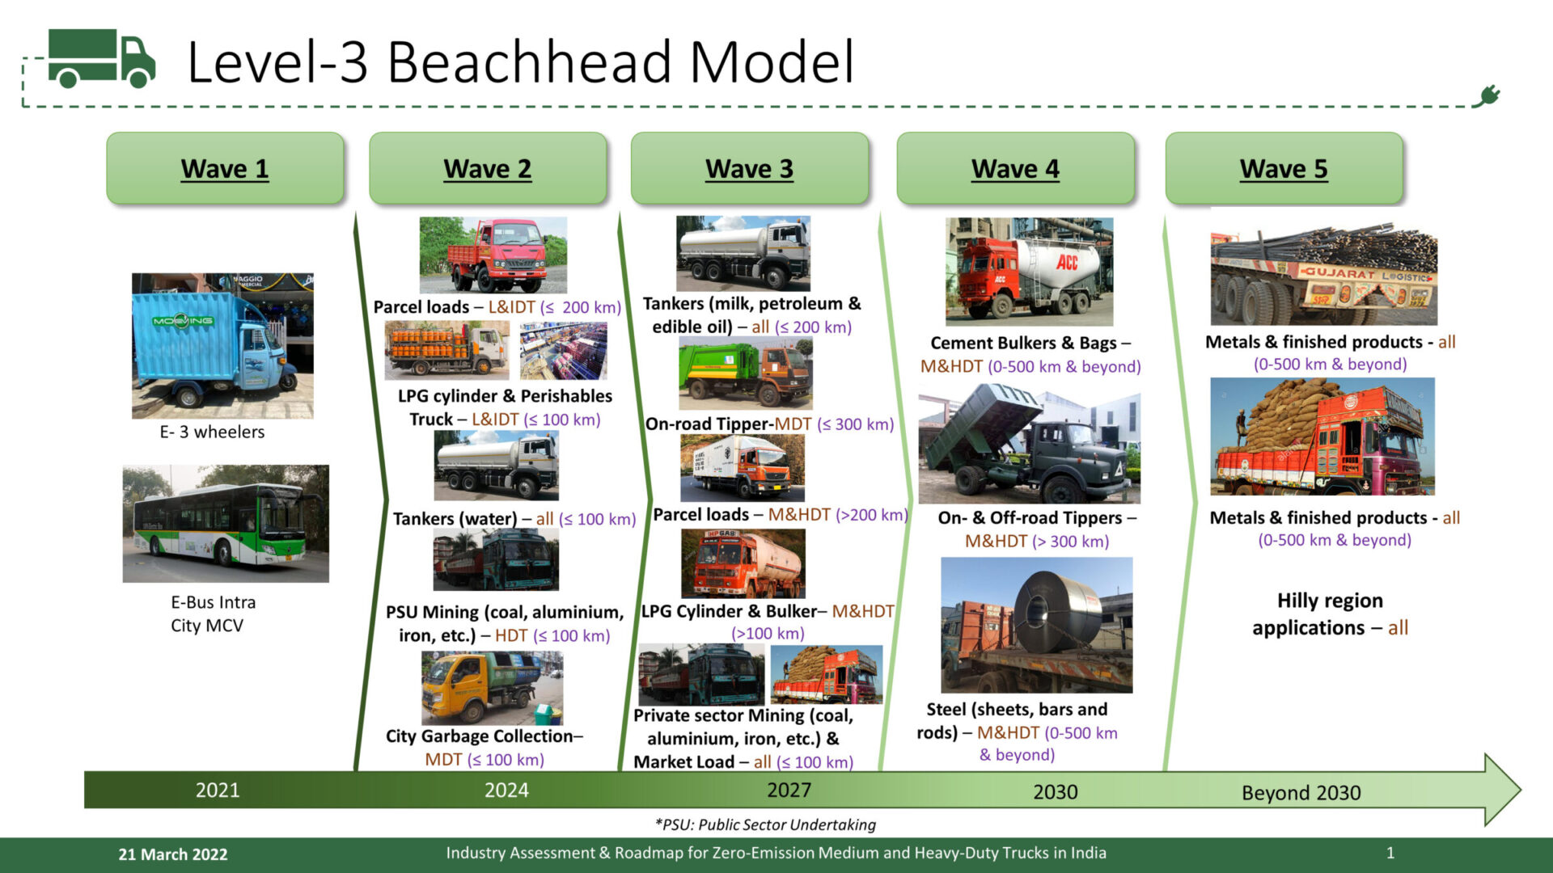Select the Wave 4 tab header
1553x873 pixels.
tap(1016, 169)
